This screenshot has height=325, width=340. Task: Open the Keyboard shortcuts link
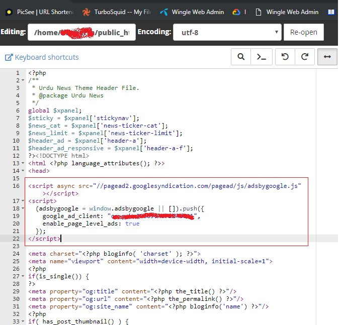click(x=47, y=57)
